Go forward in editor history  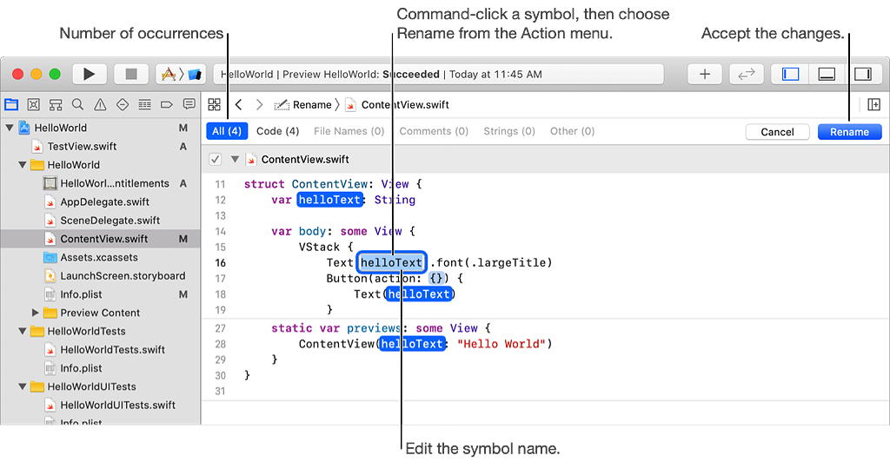coord(259,104)
